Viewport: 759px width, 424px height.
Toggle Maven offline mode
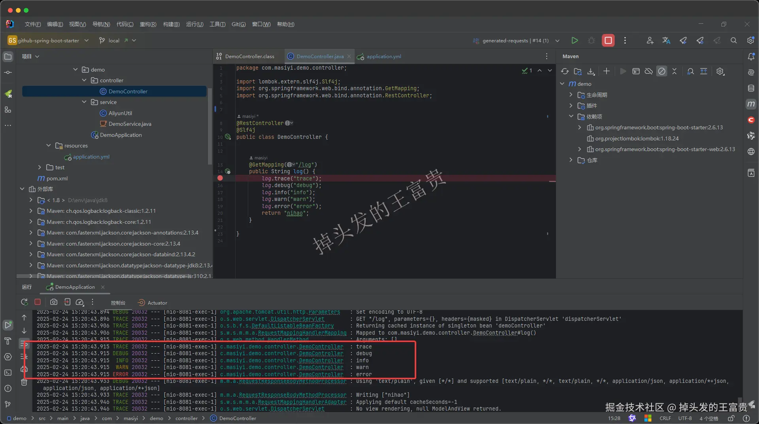click(649, 72)
